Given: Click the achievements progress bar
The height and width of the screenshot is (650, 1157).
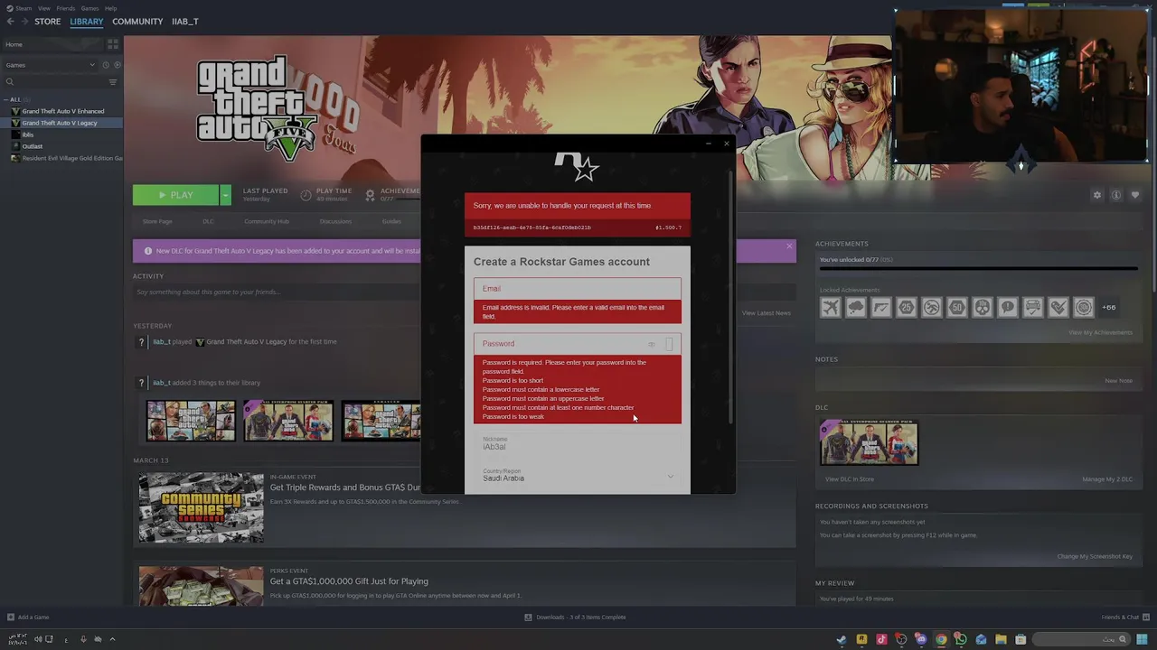Looking at the screenshot, I should (978, 268).
